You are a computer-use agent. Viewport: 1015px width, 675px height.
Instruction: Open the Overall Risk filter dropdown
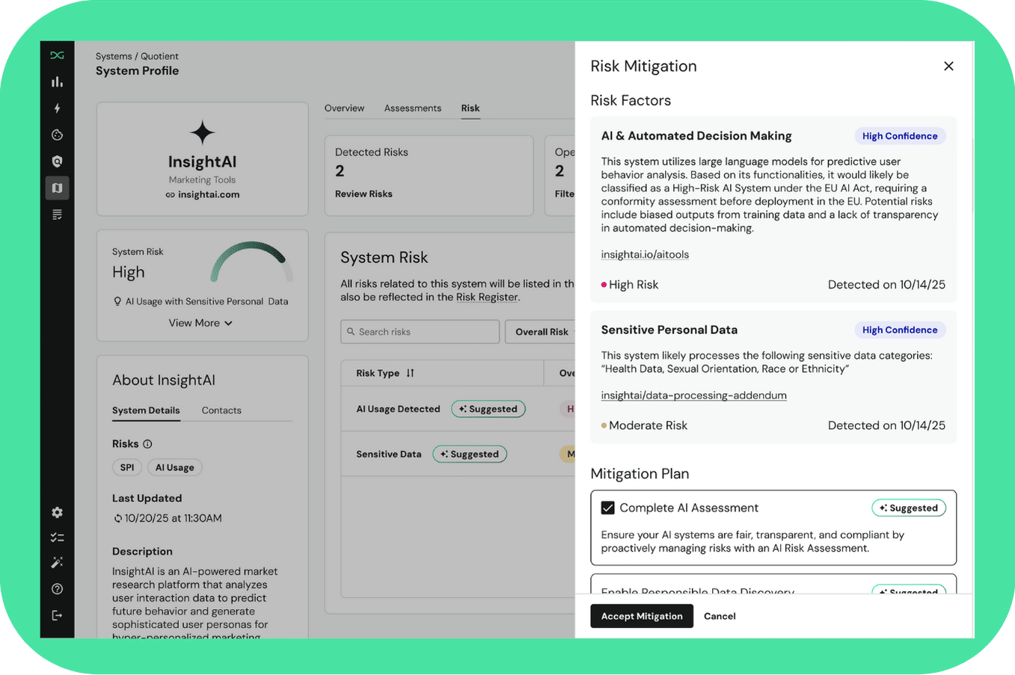coord(542,332)
